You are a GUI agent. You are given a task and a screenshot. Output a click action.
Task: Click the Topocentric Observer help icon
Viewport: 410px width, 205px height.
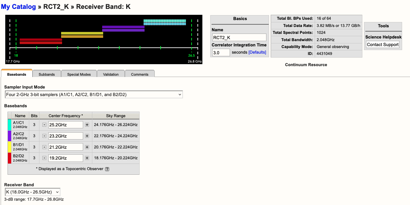click(x=107, y=169)
